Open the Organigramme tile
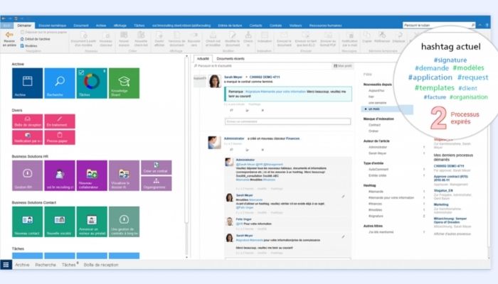 (x=157, y=183)
